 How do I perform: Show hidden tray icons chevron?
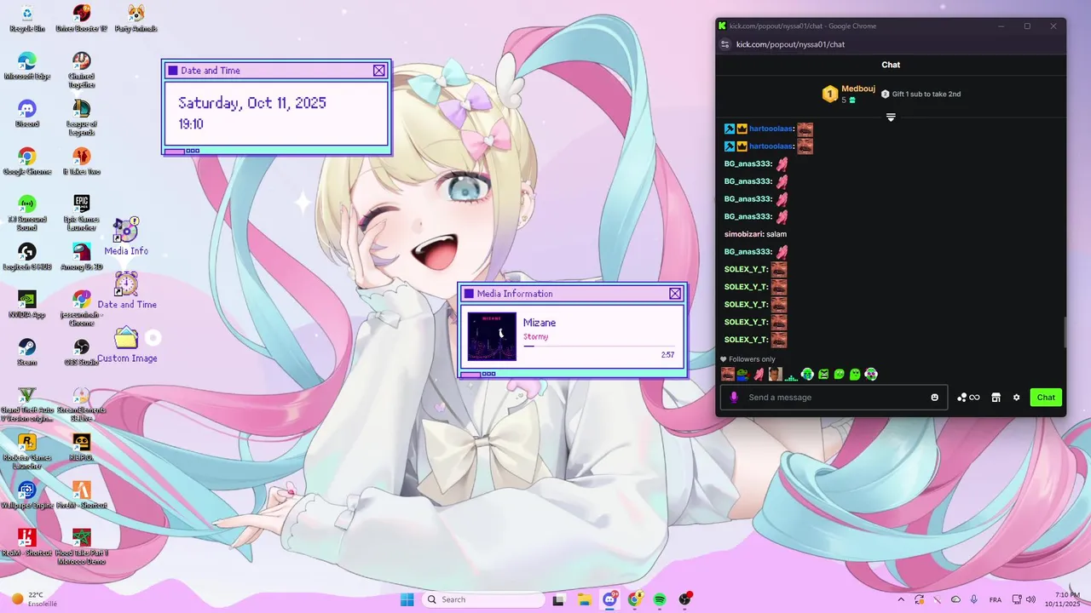901,599
